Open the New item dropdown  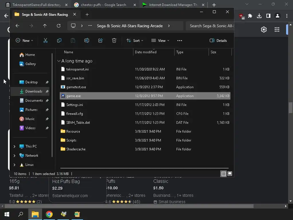[24, 41]
